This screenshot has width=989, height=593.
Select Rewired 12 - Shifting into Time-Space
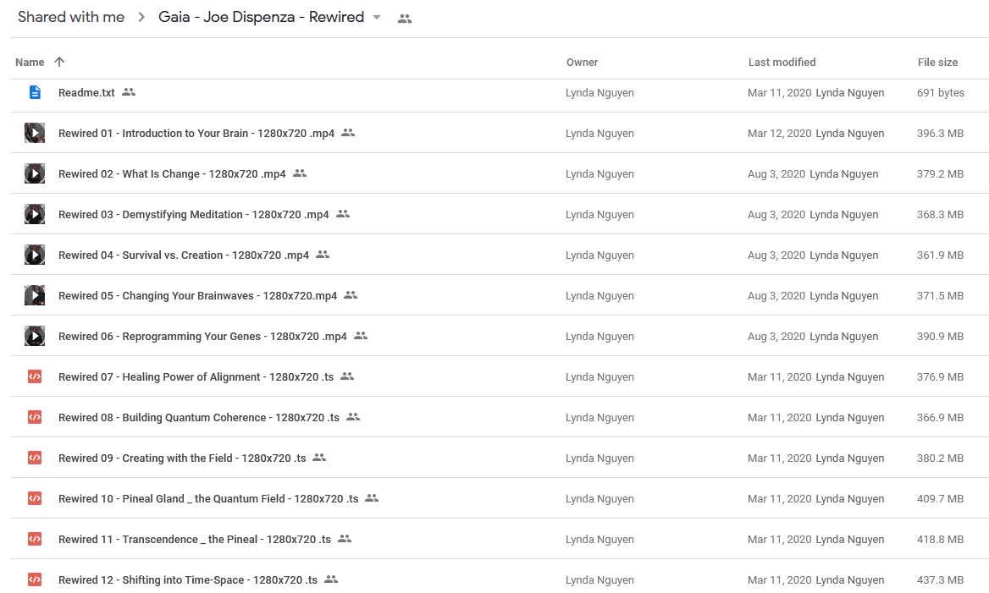click(187, 580)
